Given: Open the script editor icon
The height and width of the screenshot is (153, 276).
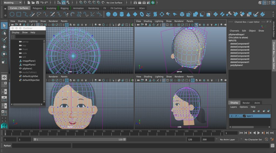Looking at the screenshot, I should pos(272,146).
